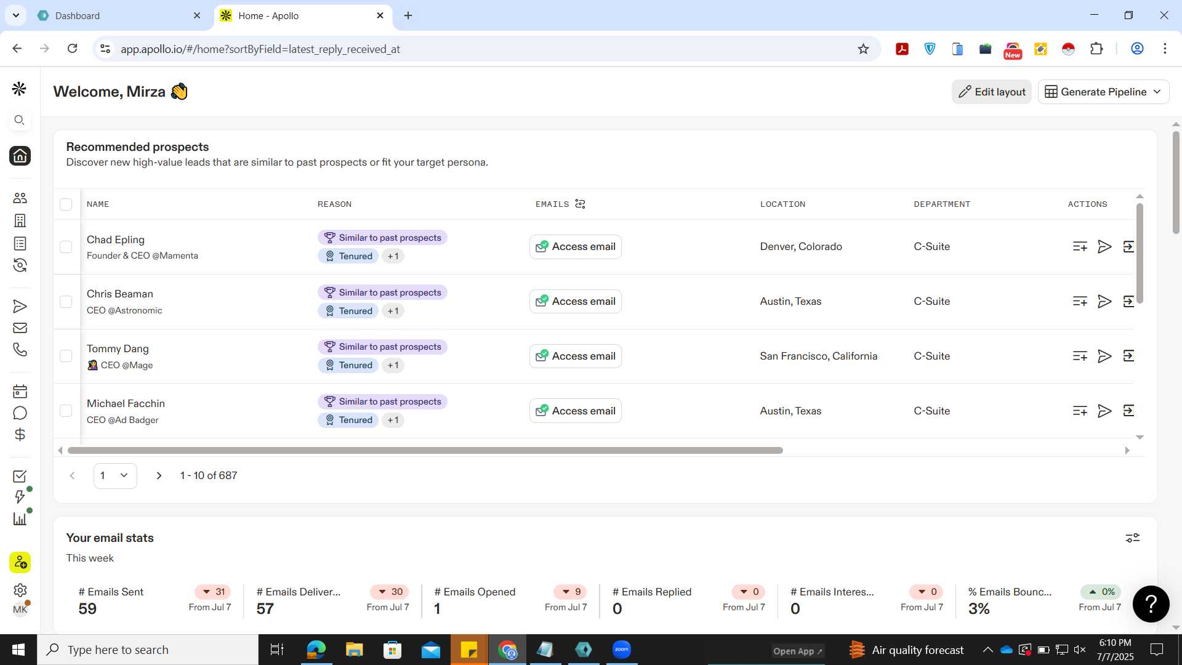Open the MK profile avatar
This screenshot has height=665, width=1182.
20,610
